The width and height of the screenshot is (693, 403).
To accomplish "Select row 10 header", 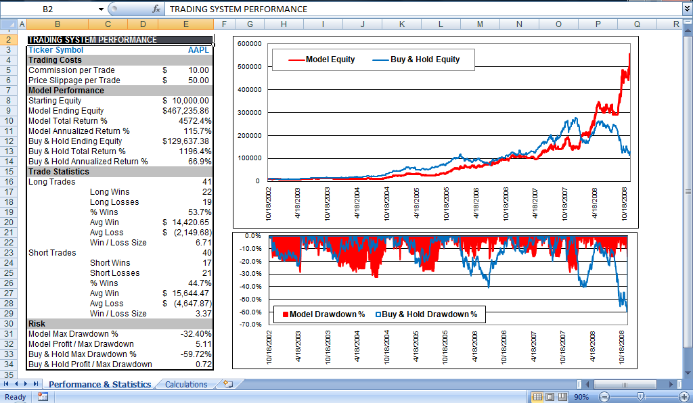I will (x=8, y=121).
